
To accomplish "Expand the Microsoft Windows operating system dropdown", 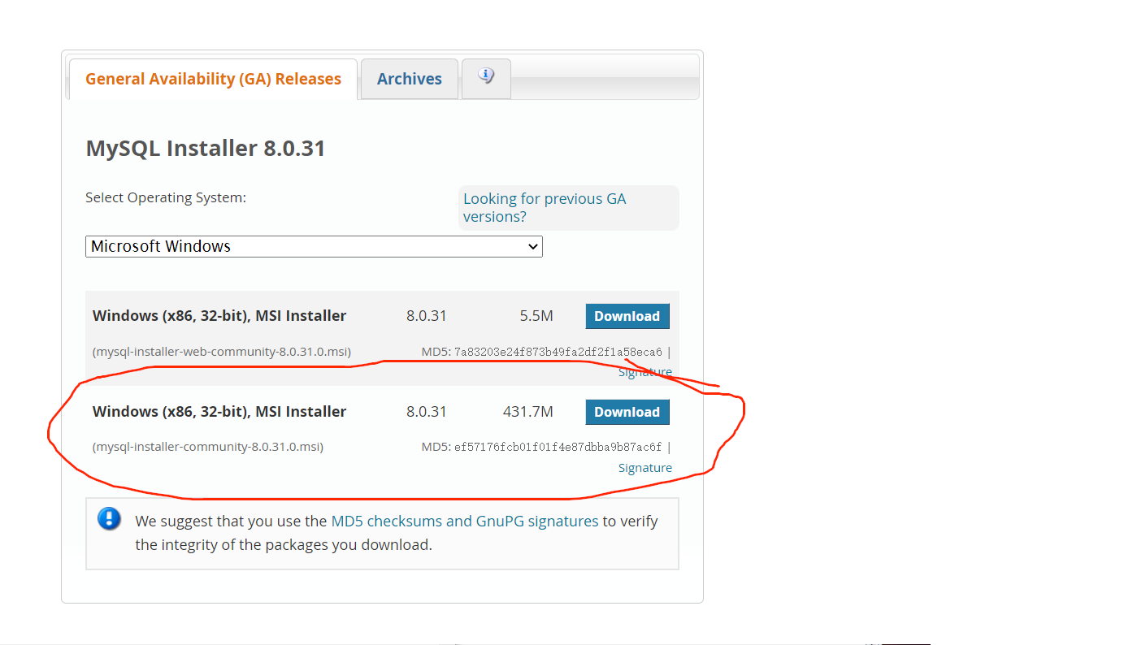I will coord(314,246).
